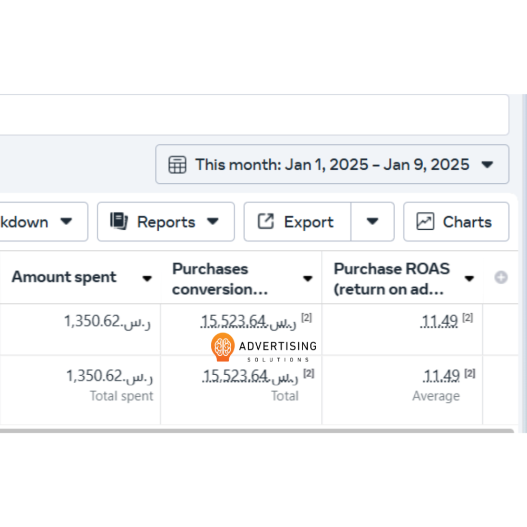Open Purchase ROAS column header arrow
Image resolution: width=527 pixels, height=527 pixels.
point(469,279)
